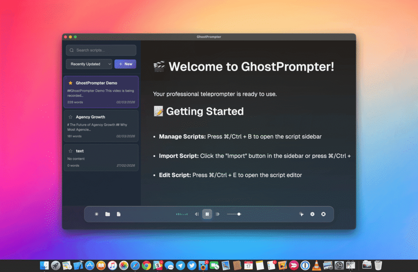Image resolution: width=418 pixels, height=272 pixels.
Task: Click the magnifier icon in search box
Action: [x=71, y=50]
